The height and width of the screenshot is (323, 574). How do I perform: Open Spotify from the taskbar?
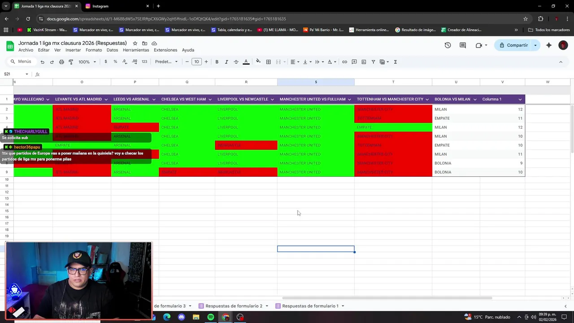pyautogui.click(x=210, y=317)
